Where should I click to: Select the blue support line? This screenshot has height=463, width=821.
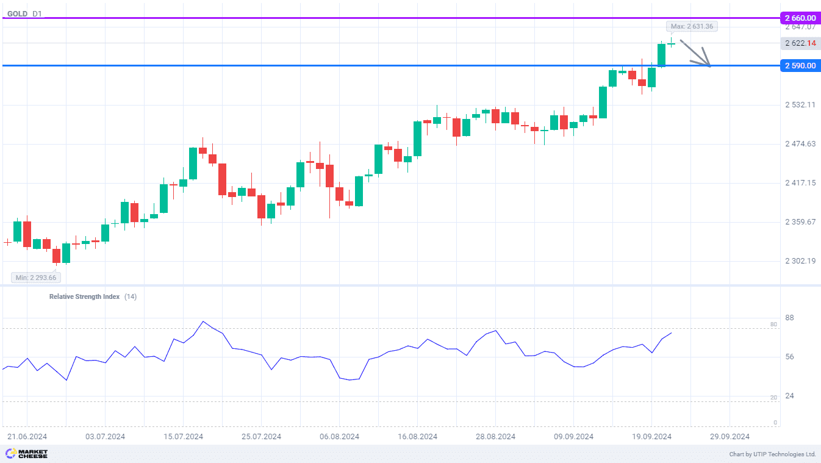point(366,65)
